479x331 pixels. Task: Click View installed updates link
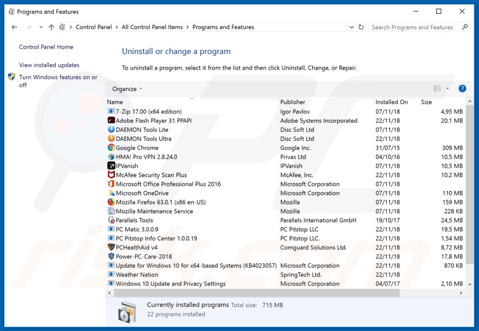coord(49,65)
